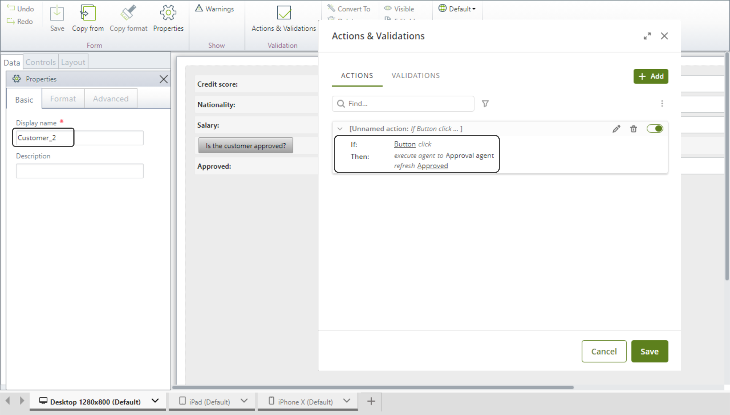Click the Approved link in the action

[432, 166]
